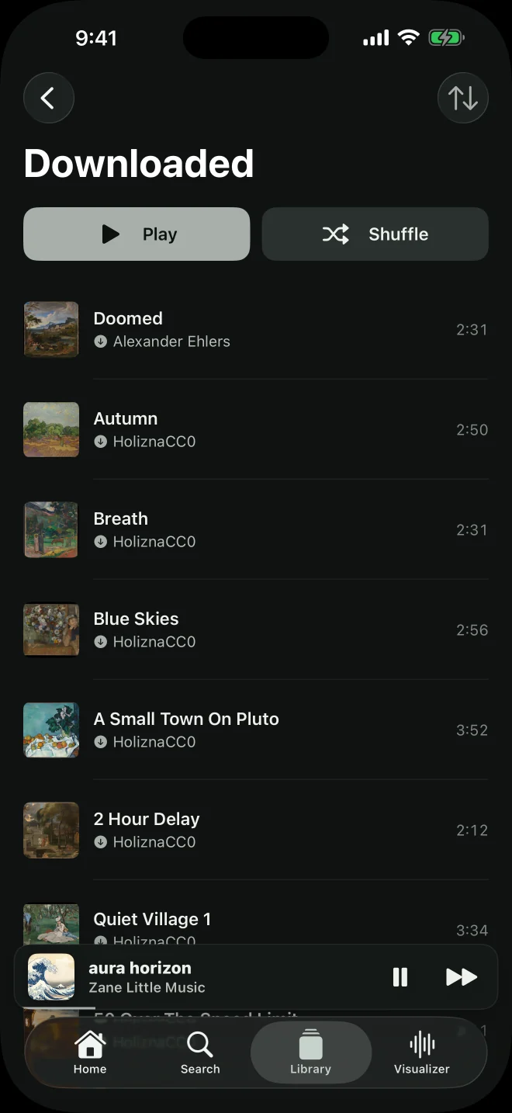
Task: Tap the Breath album thumbnail
Action: click(x=51, y=529)
